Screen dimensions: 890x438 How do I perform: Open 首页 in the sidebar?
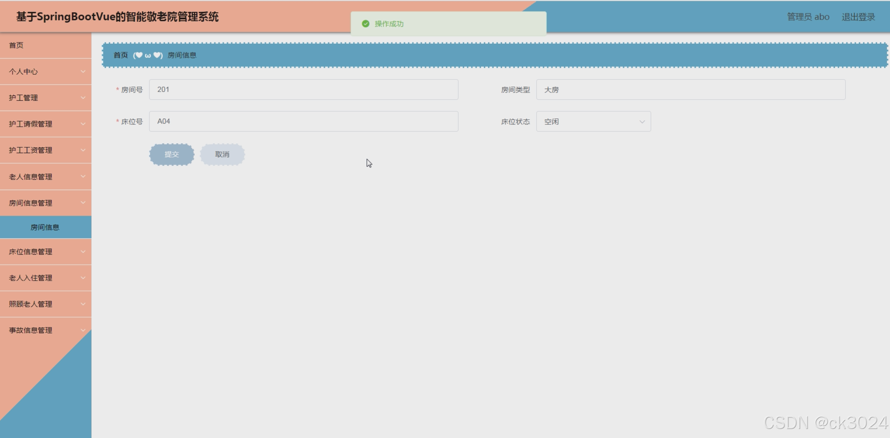click(x=16, y=45)
